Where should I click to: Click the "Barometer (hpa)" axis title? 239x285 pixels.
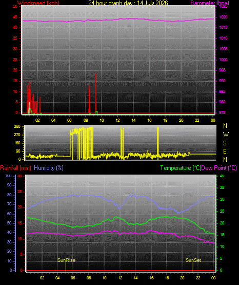(210, 3)
